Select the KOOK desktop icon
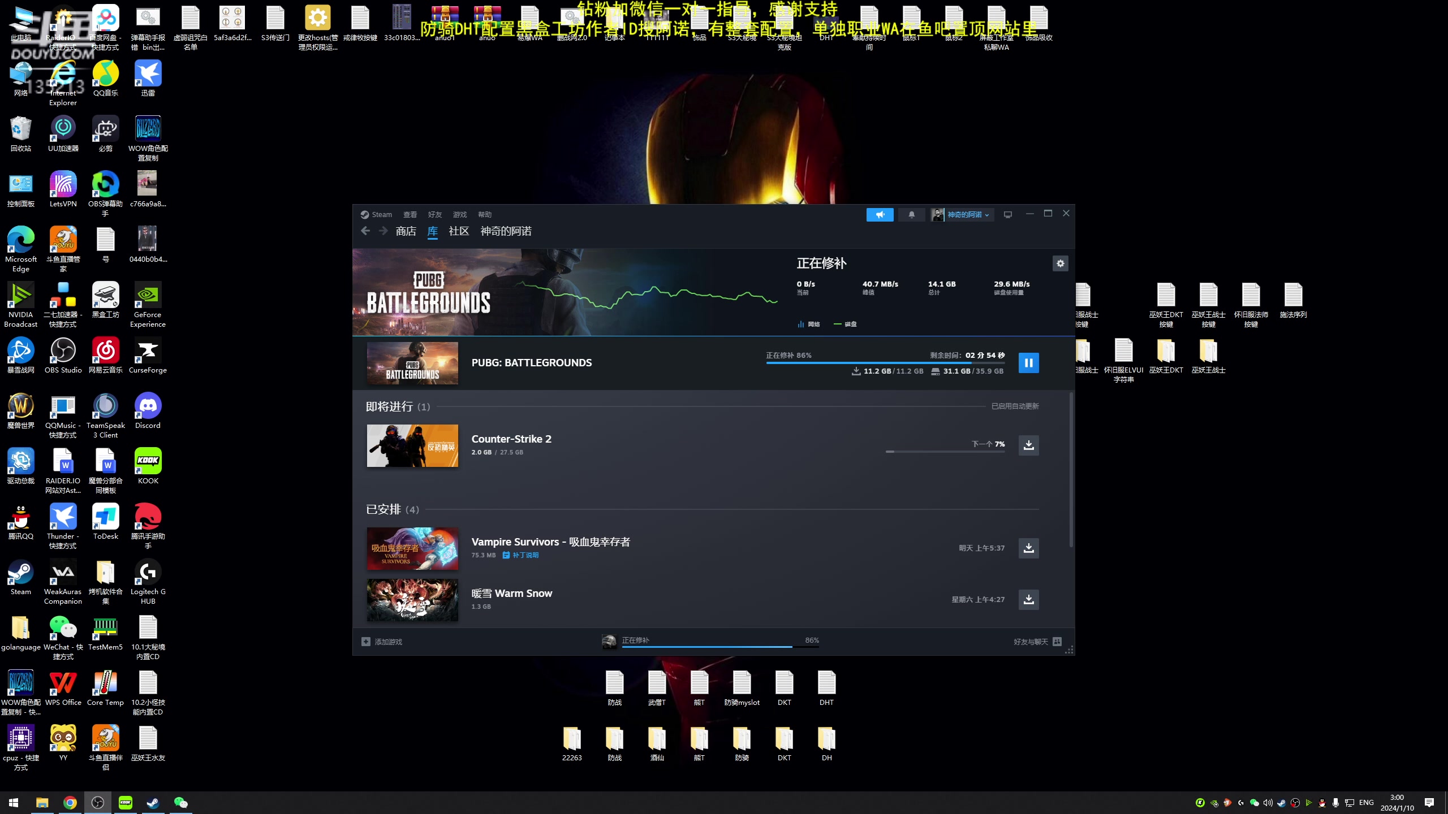Image resolution: width=1448 pixels, height=814 pixels. [148, 466]
